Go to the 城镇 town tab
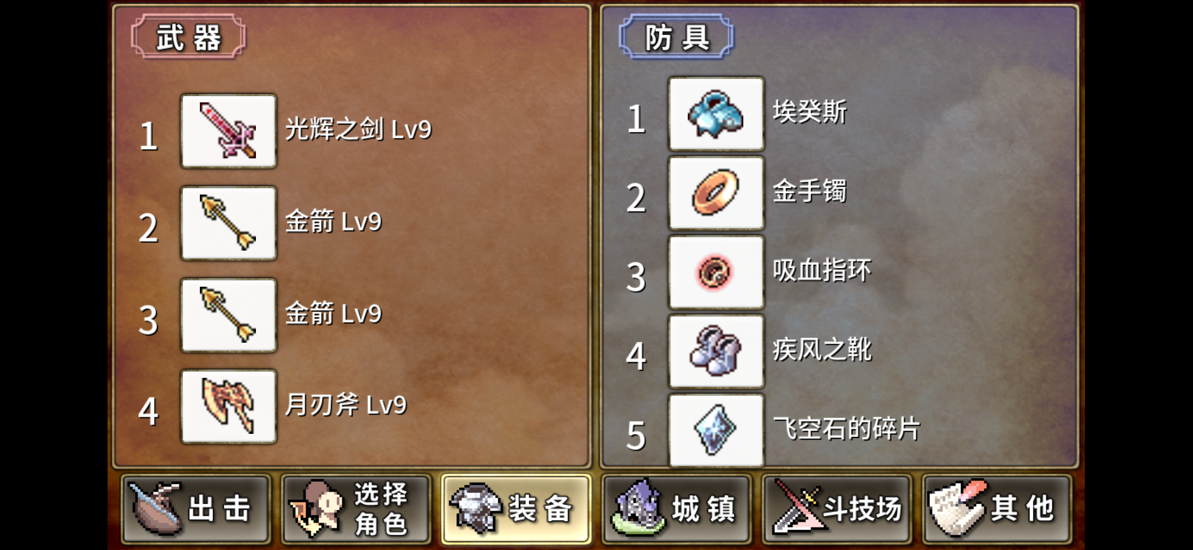Screen dimensions: 1193x550 676,509
